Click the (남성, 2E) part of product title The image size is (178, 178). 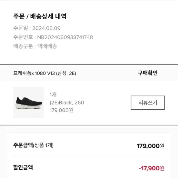pos(66,73)
